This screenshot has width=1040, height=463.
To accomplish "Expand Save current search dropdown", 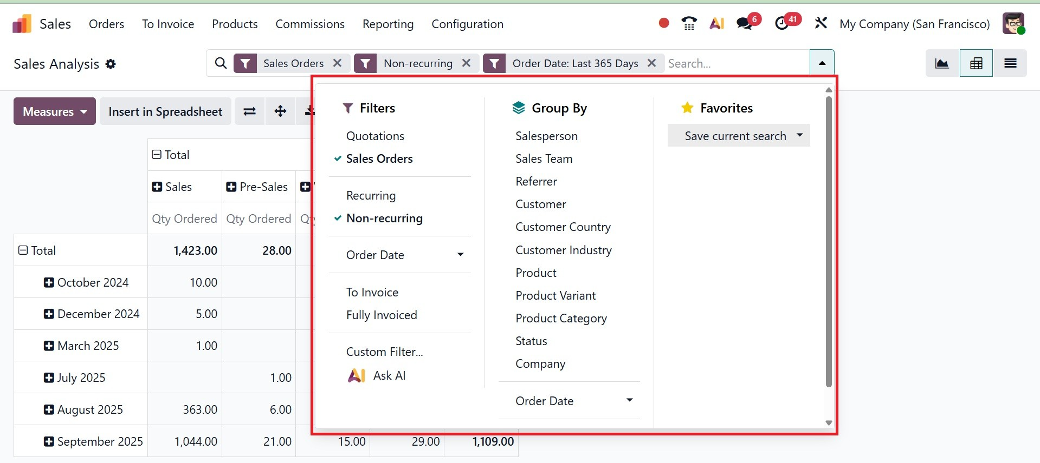I will pyautogui.click(x=799, y=135).
